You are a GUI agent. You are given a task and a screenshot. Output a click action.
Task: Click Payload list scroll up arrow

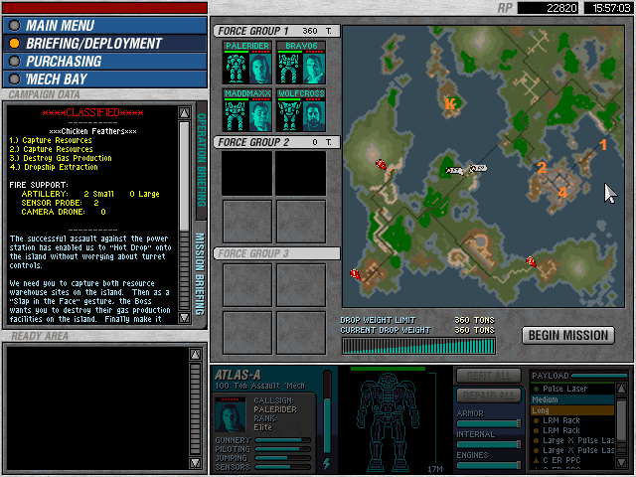click(621, 389)
